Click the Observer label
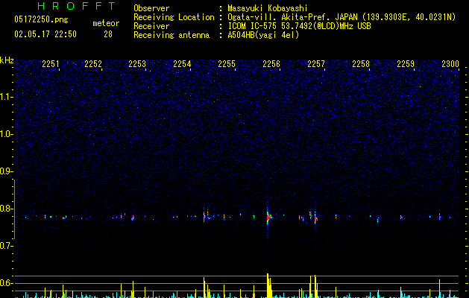The height and width of the screenshot is (298, 469). coord(151,8)
